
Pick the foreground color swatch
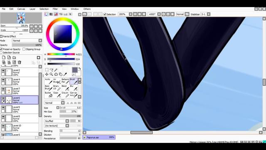click(75, 70)
